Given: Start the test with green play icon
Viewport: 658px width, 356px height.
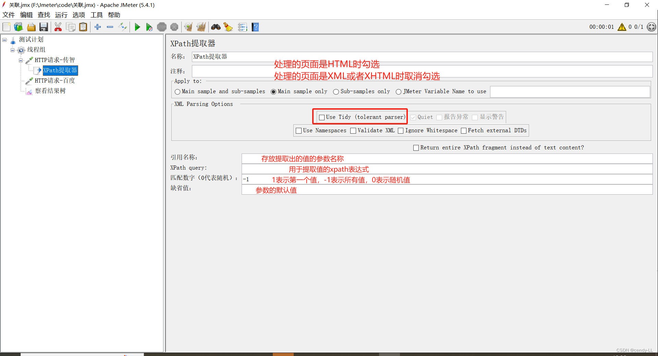Looking at the screenshot, I should [x=137, y=27].
